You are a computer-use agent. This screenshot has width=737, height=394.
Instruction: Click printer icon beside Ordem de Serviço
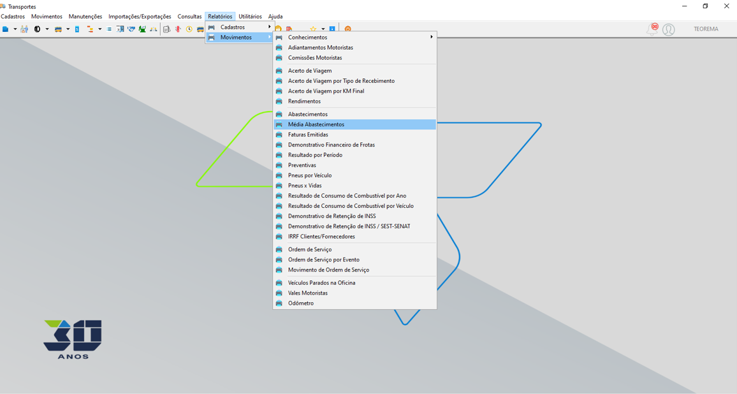click(x=279, y=250)
